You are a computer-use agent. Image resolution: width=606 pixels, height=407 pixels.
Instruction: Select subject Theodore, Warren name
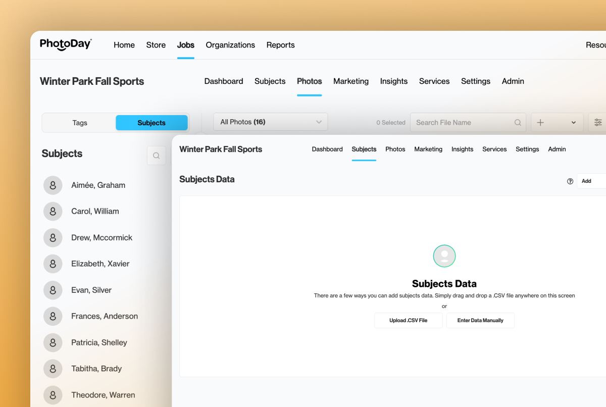coord(103,395)
